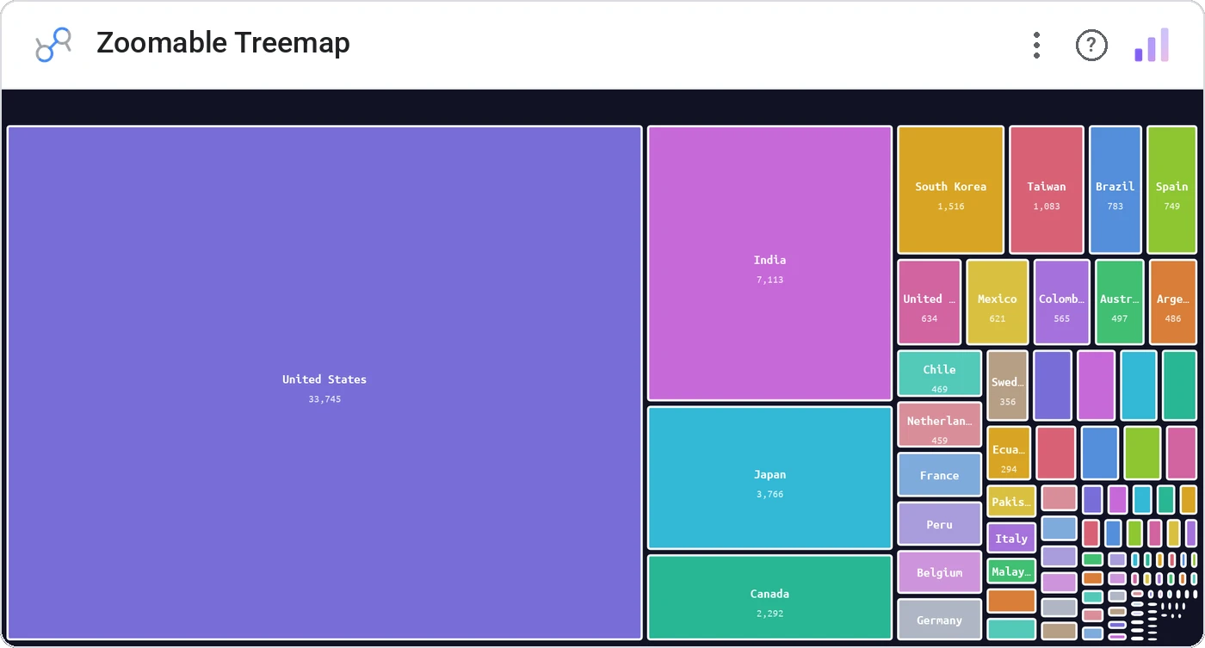Viewport: 1205px width, 648px height.
Task: Select the Peru tile
Action: (x=940, y=524)
